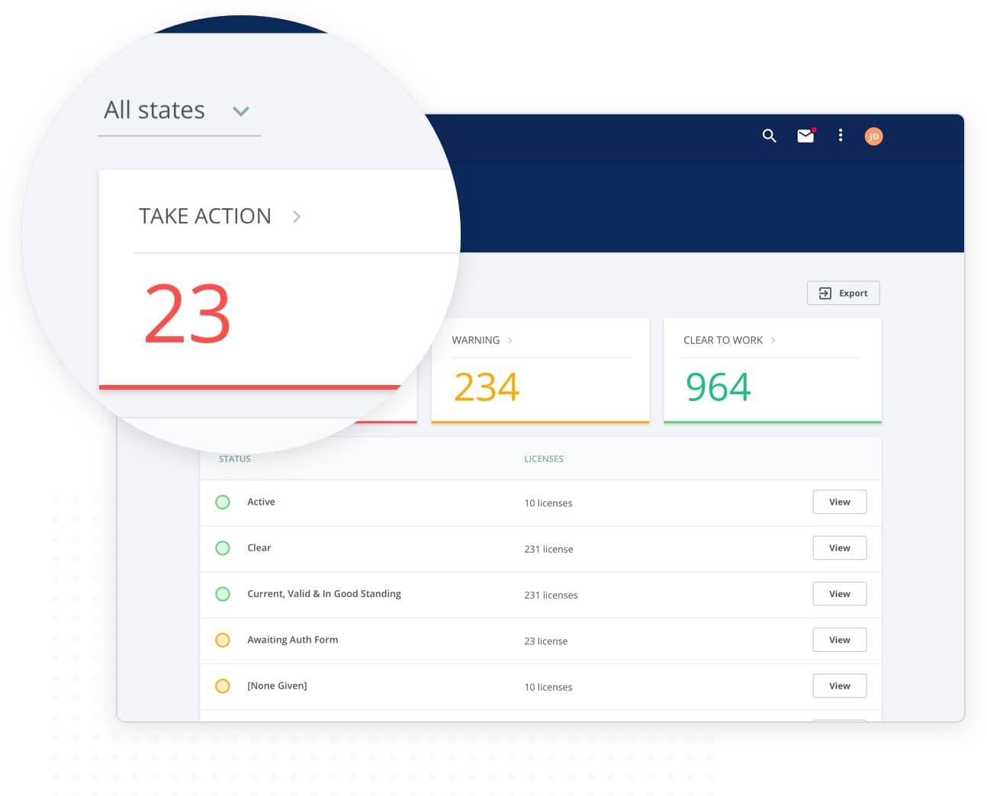This screenshot has height=796, width=987.
Task: Click the search magnifier icon
Action: [x=769, y=136]
